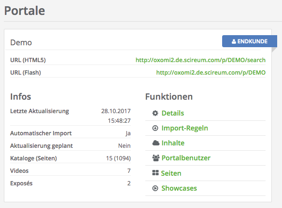Click the blue ENDKUNDE badge
The height and width of the screenshot is (208, 282).
pyautogui.click(x=250, y=41)
